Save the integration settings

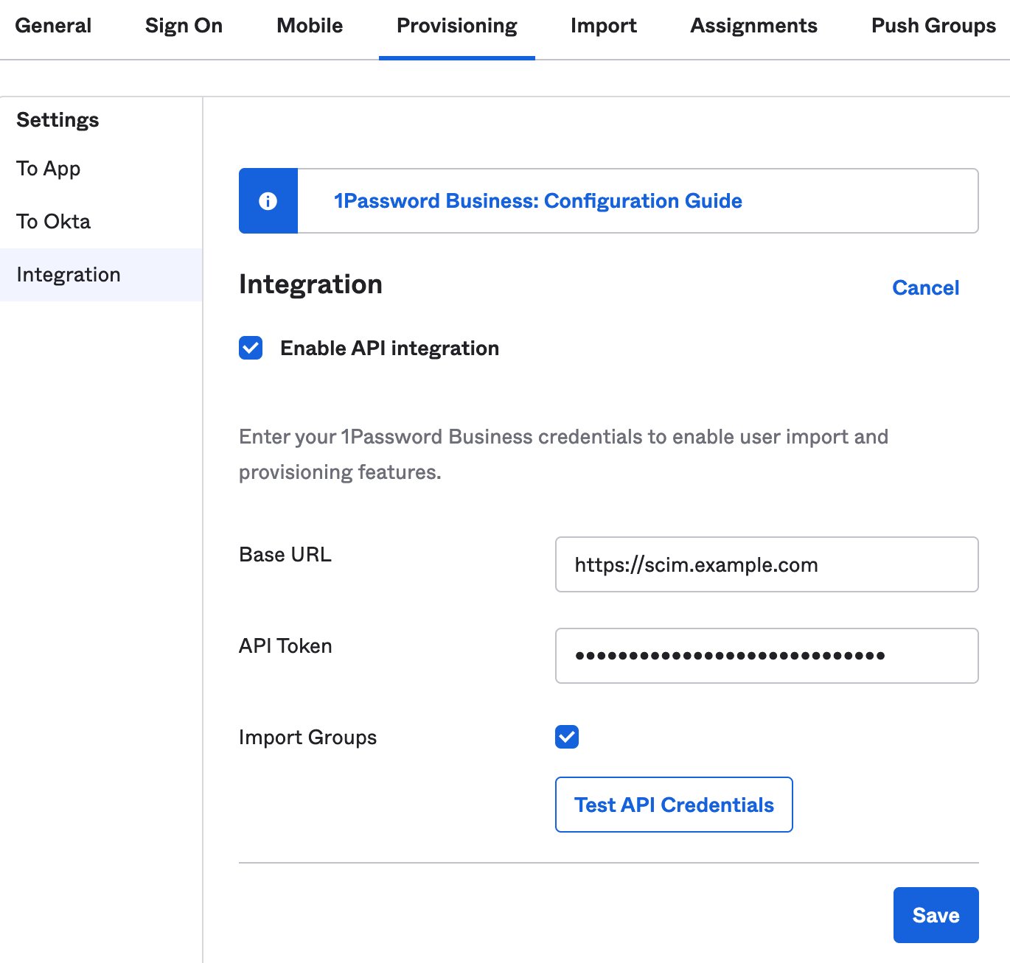(936, 915)
